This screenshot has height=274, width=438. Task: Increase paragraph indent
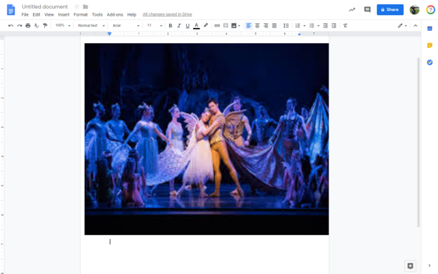334,25
